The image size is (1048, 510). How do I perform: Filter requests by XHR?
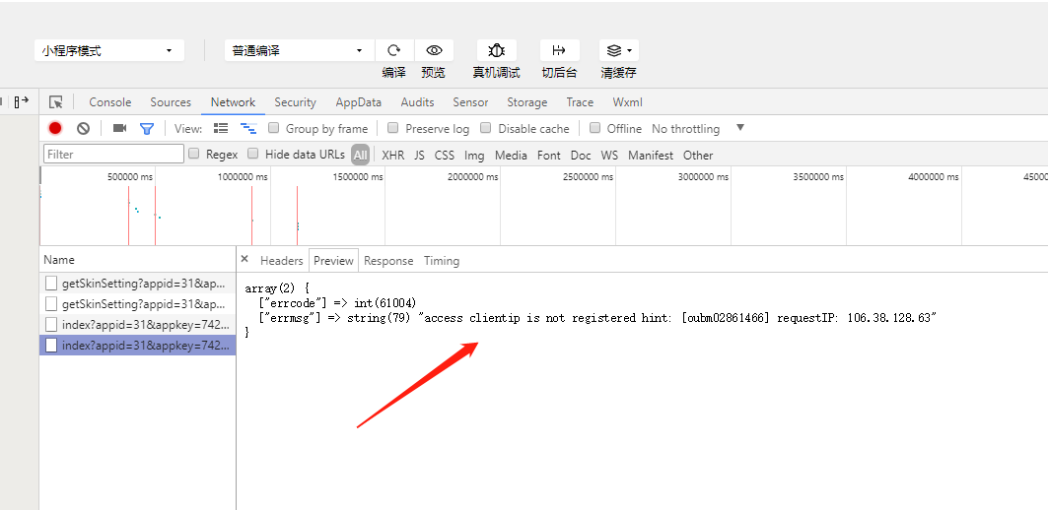pyautogui.click(x=393, y=155)
